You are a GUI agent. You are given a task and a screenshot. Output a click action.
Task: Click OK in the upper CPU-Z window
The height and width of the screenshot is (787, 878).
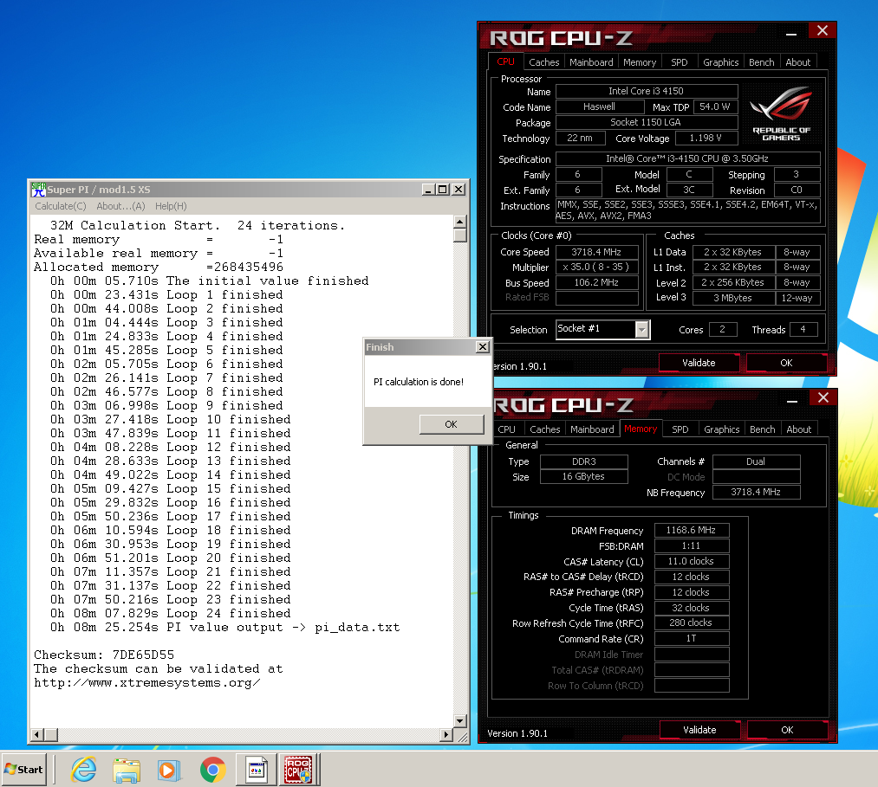[786, 363]
